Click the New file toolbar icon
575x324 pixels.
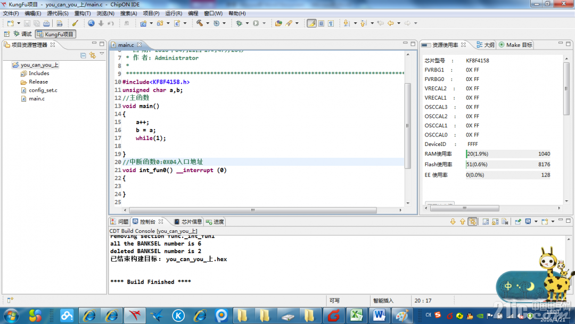pyautogui.click(x=10, y=23)
